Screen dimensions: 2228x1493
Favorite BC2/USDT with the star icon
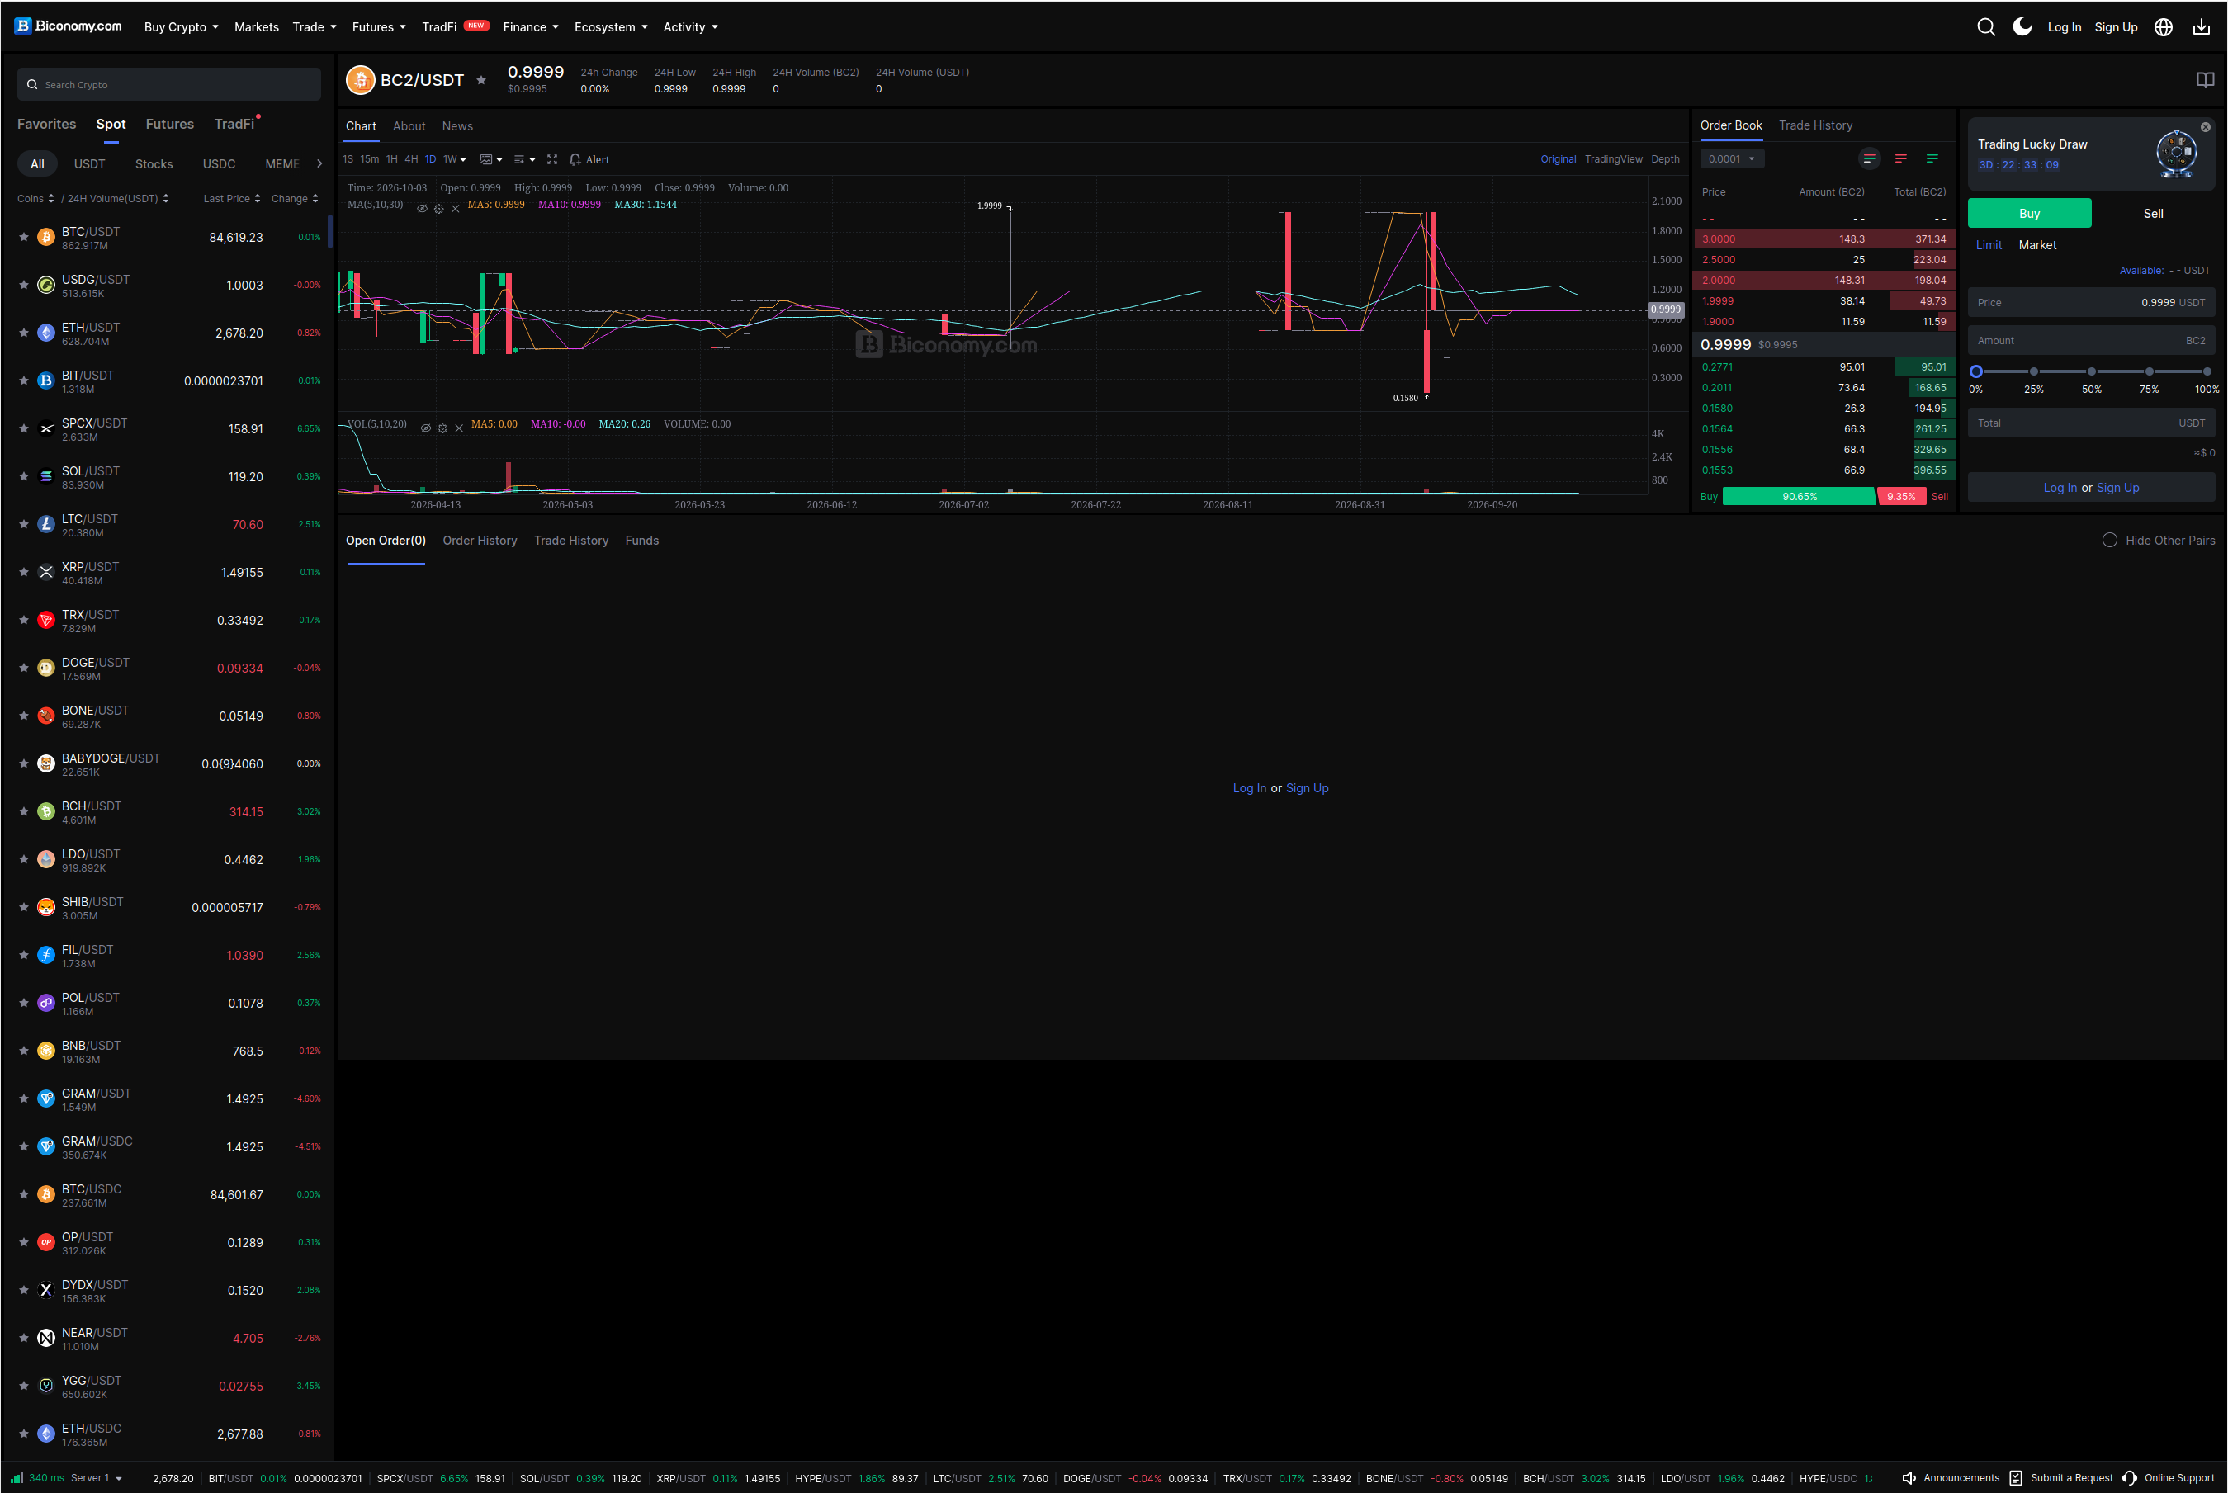point(480,80)
